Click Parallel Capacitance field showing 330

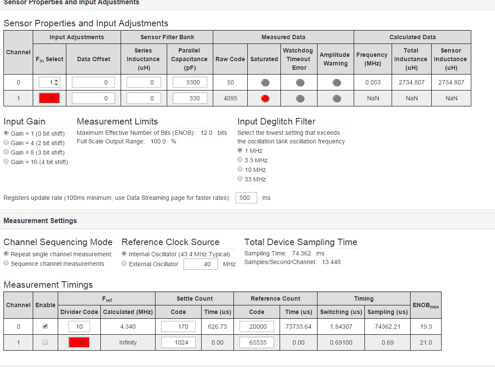coord(190,98)
